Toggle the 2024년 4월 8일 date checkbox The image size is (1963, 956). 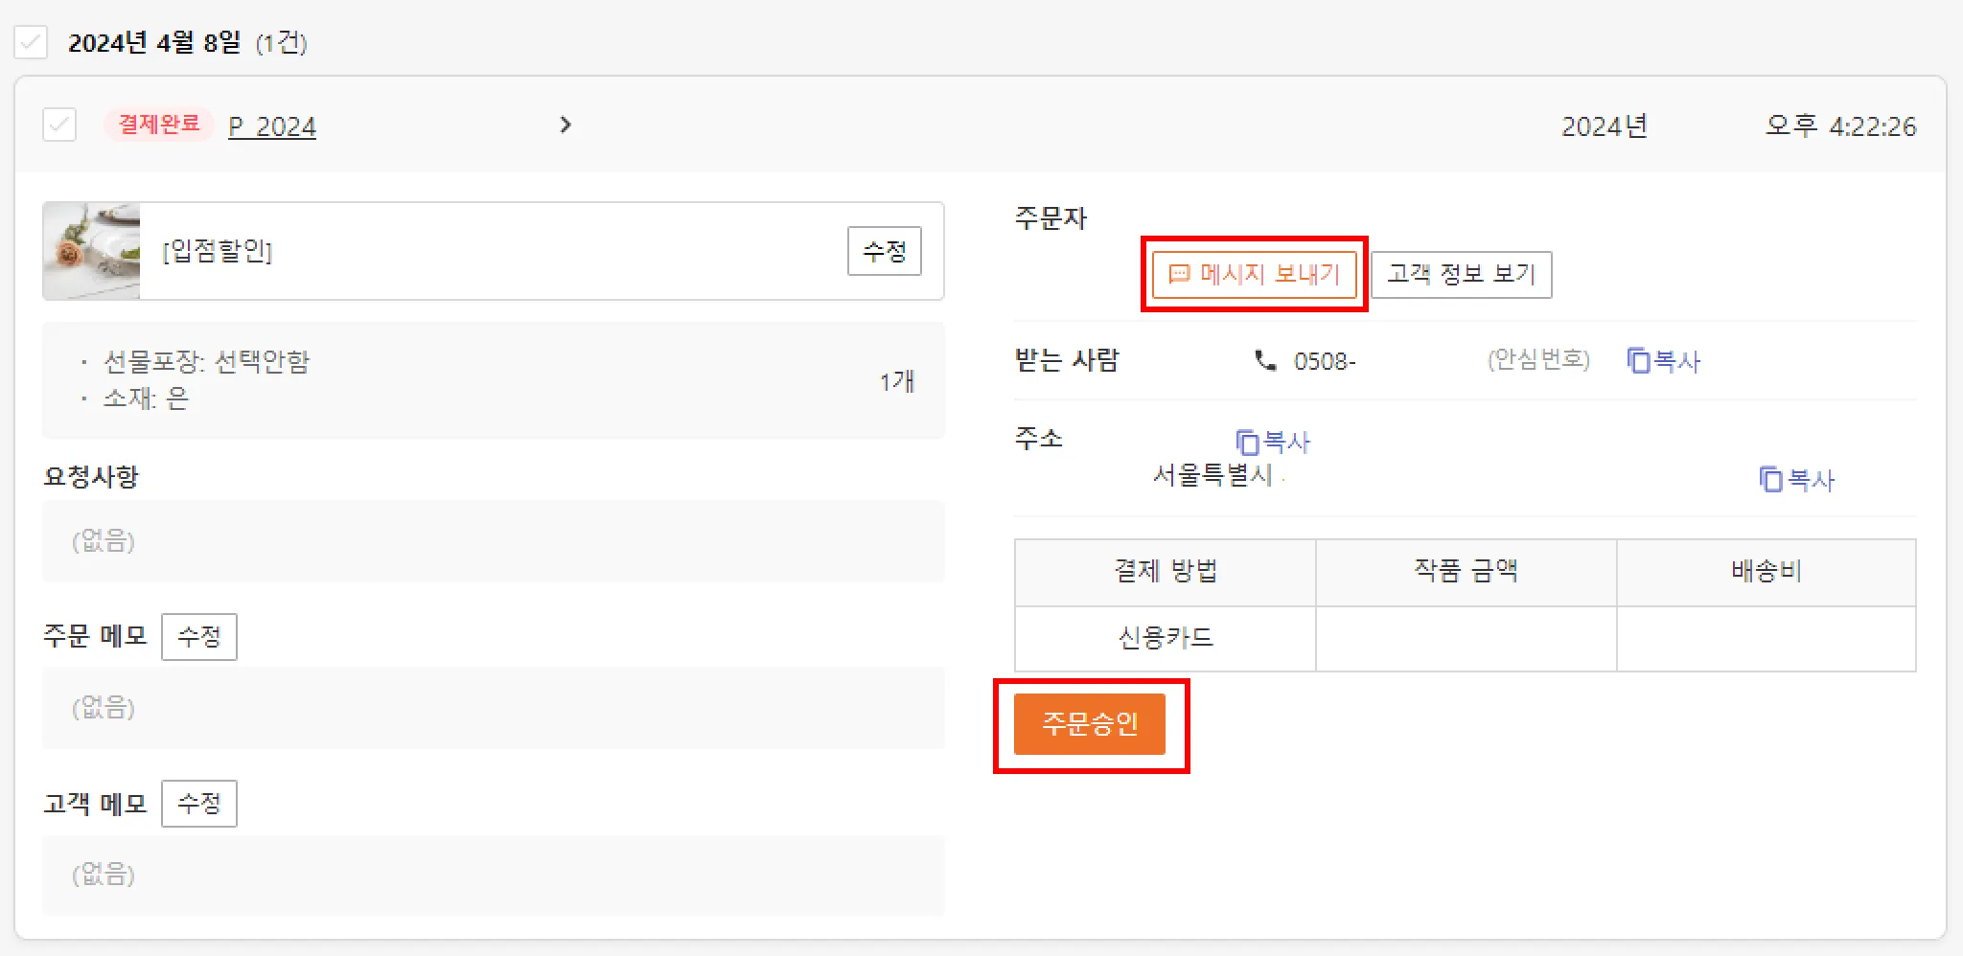[x=31, y=42]
